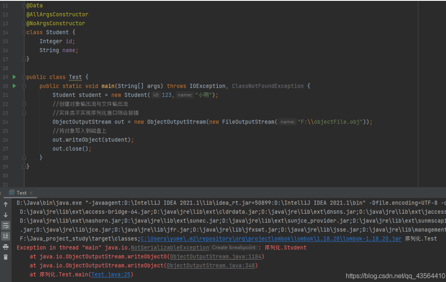Toggle soft-wrap in the console
The image size is (446, 282).
[x=5, y=226]
